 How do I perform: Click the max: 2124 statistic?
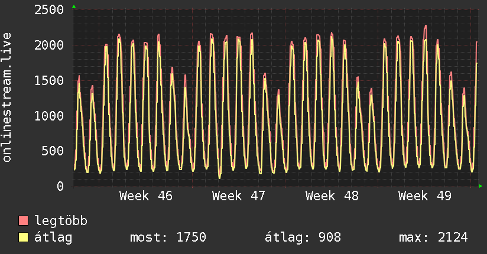(434, 237)
